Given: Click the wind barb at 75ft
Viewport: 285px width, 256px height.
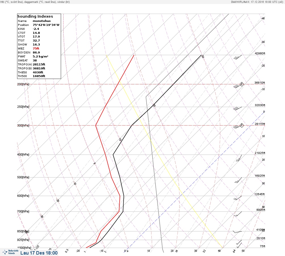Looking at the screenshot, I should coord(240,245).
